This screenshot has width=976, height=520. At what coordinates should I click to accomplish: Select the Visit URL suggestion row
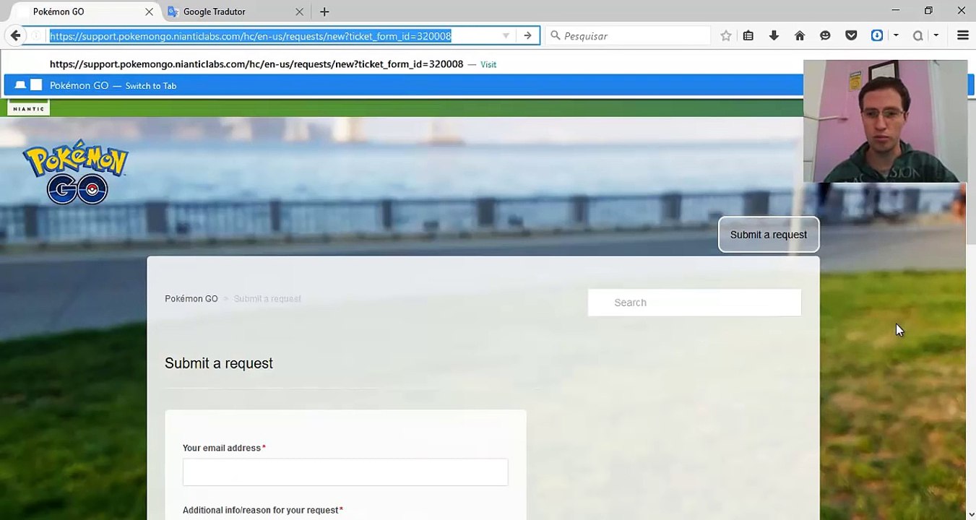(x=403, y=64)
